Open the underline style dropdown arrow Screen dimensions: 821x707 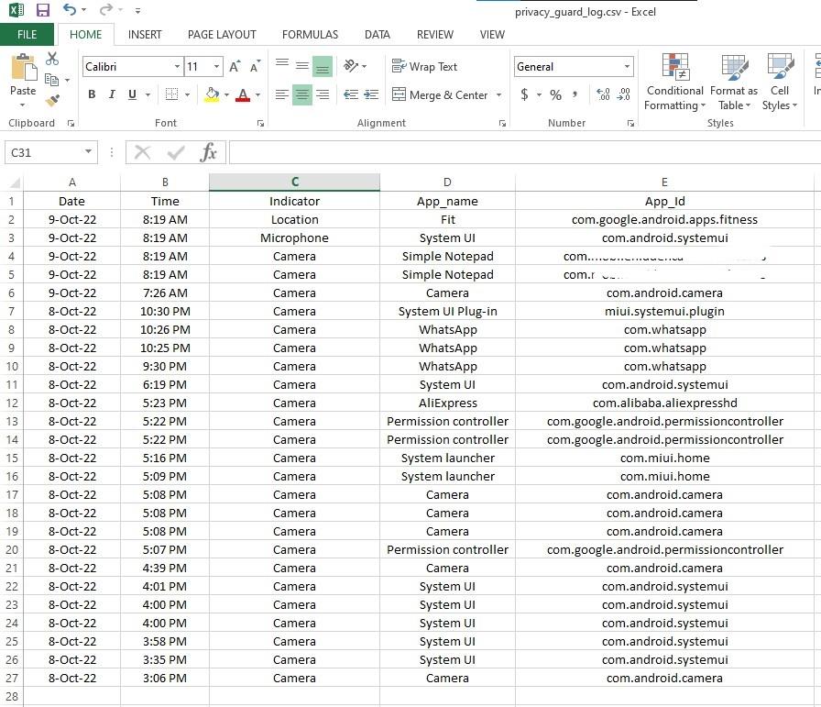tap(148, 94)
